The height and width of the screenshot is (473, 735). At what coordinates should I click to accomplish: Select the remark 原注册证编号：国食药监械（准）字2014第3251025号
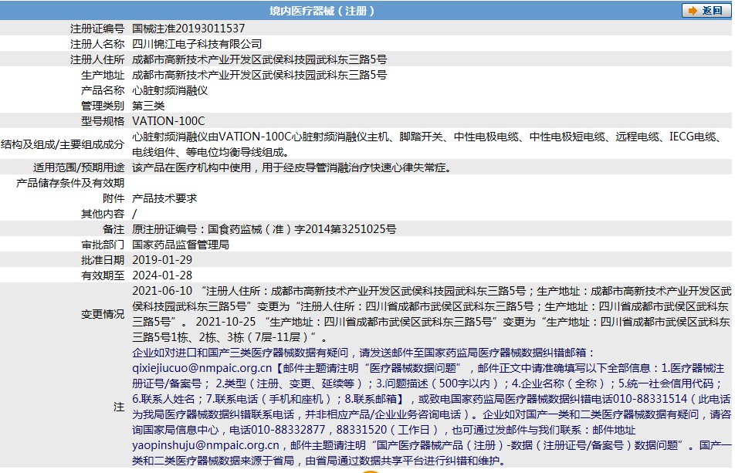click(264, 229)
